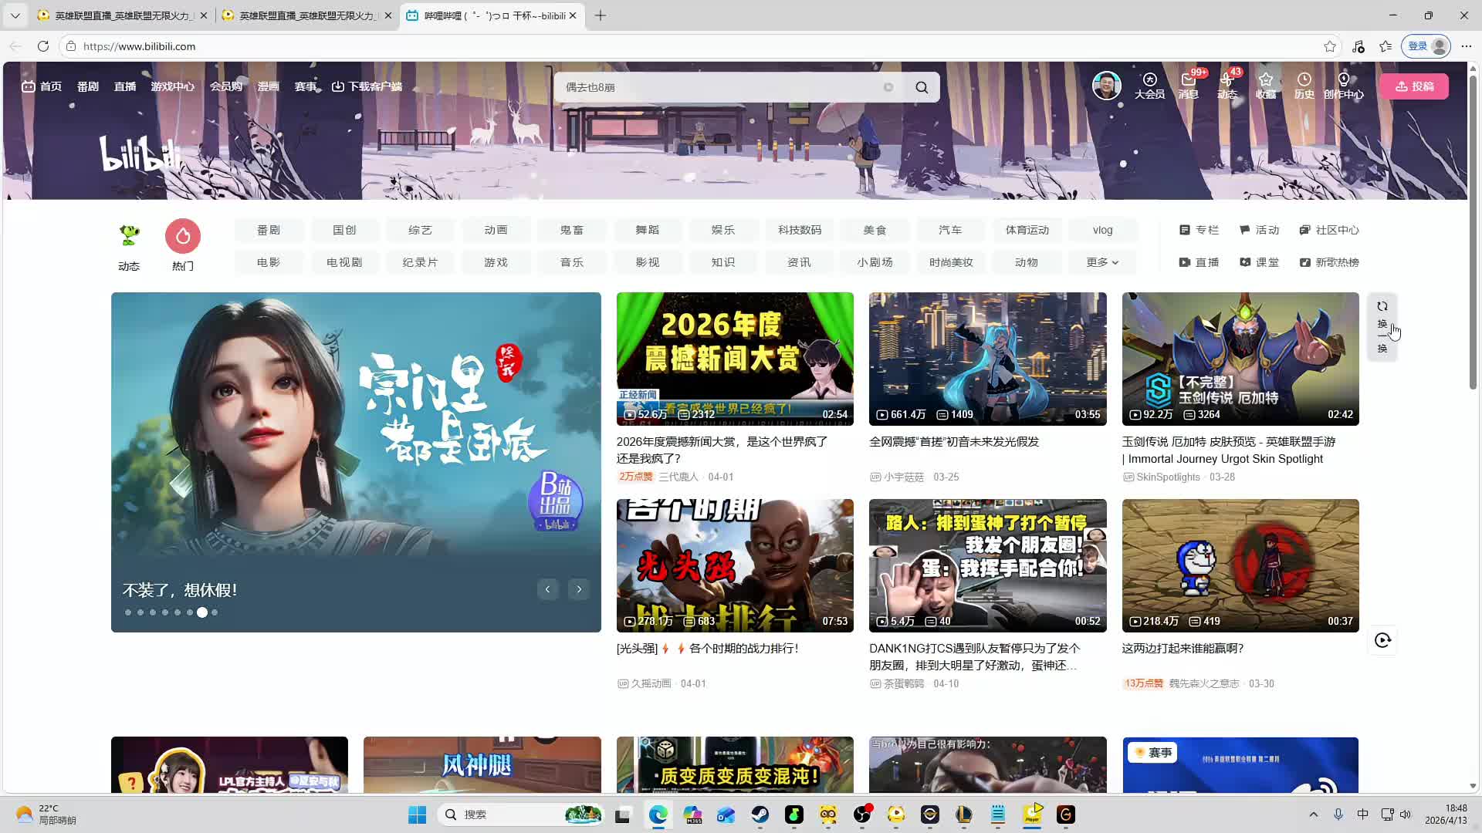Advance banner with next arrow

click(x=579, y=589)
